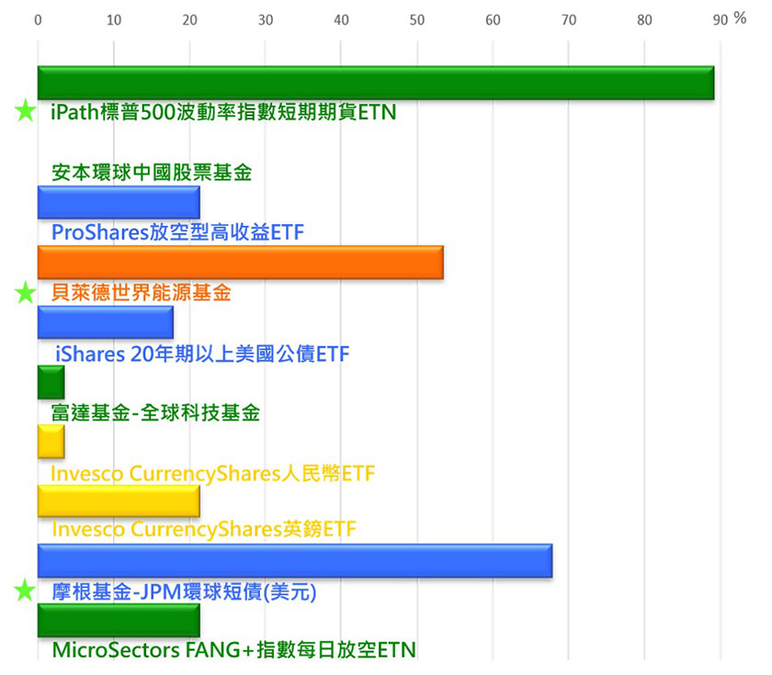Image resolution: width=772 pixels, height=675 pixels.
Task: Click the 90 axis tick label
Action: tap(721, 20)
